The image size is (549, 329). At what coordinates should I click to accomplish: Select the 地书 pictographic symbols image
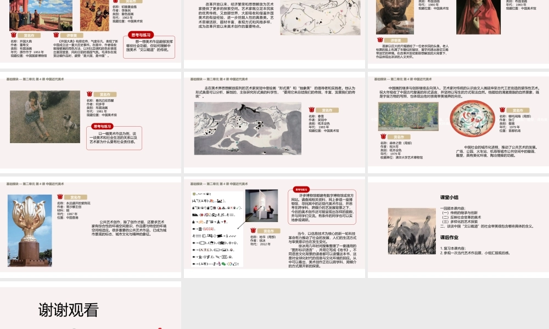point(217,229)
